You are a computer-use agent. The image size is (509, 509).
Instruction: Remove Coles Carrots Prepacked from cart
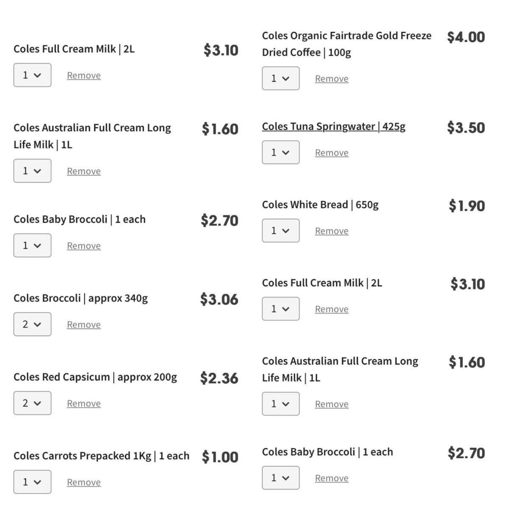84,482
